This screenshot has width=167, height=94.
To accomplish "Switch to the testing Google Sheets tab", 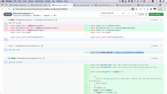I will [147, 5].
